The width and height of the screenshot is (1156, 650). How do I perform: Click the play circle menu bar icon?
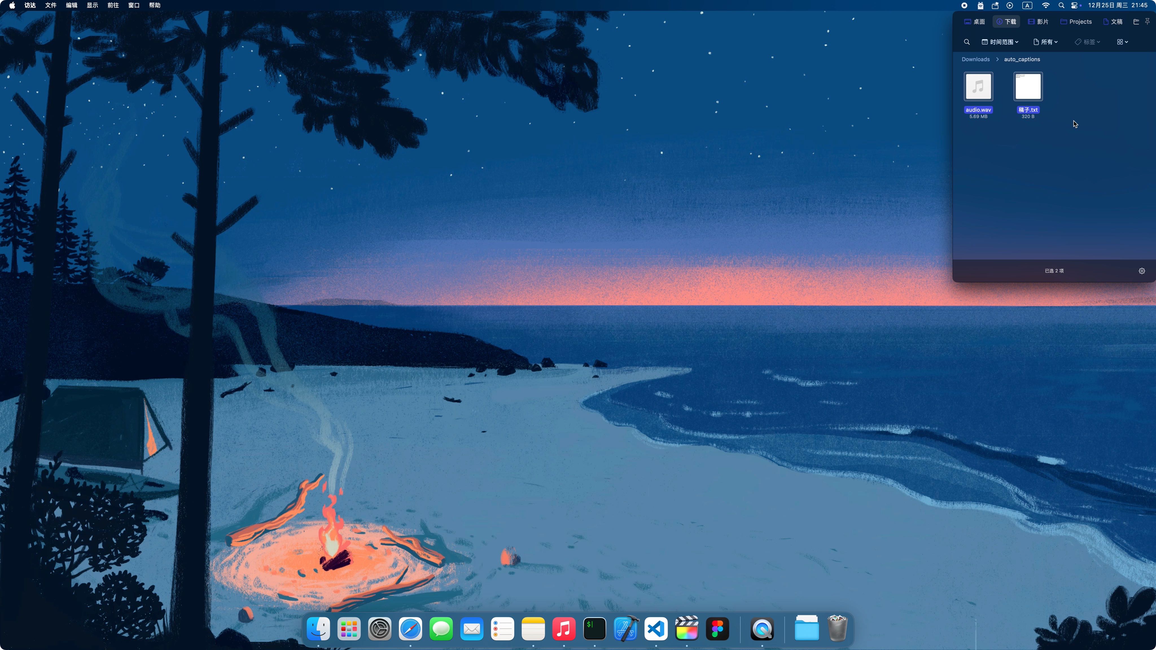coord(1010,5)
